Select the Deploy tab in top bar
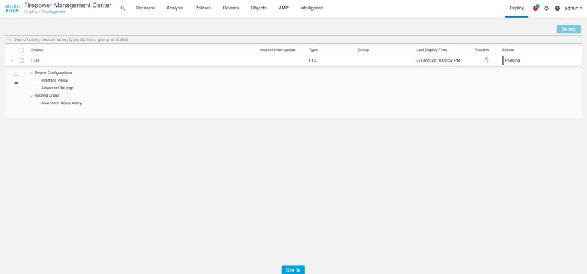This screenshot has width=587, height=274. click(516, 8)
